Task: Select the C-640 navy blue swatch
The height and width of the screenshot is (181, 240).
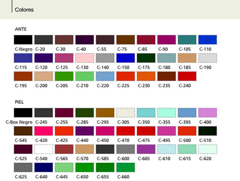Action: click(x=43, y=167)
